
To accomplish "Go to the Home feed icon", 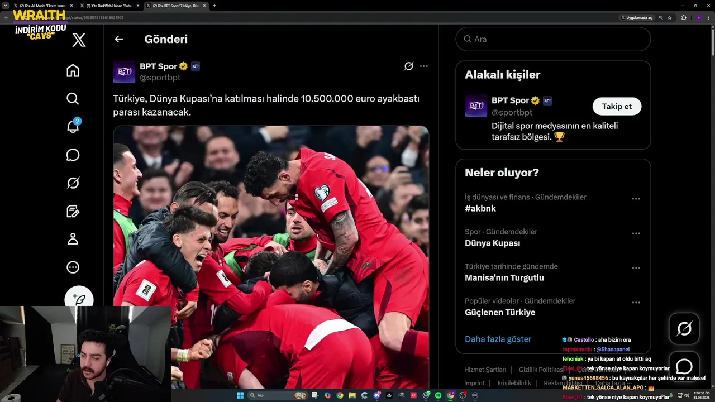I will (x=73, y=71).
